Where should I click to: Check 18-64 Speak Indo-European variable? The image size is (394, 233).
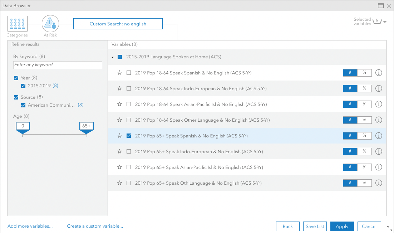click(129, 88)
